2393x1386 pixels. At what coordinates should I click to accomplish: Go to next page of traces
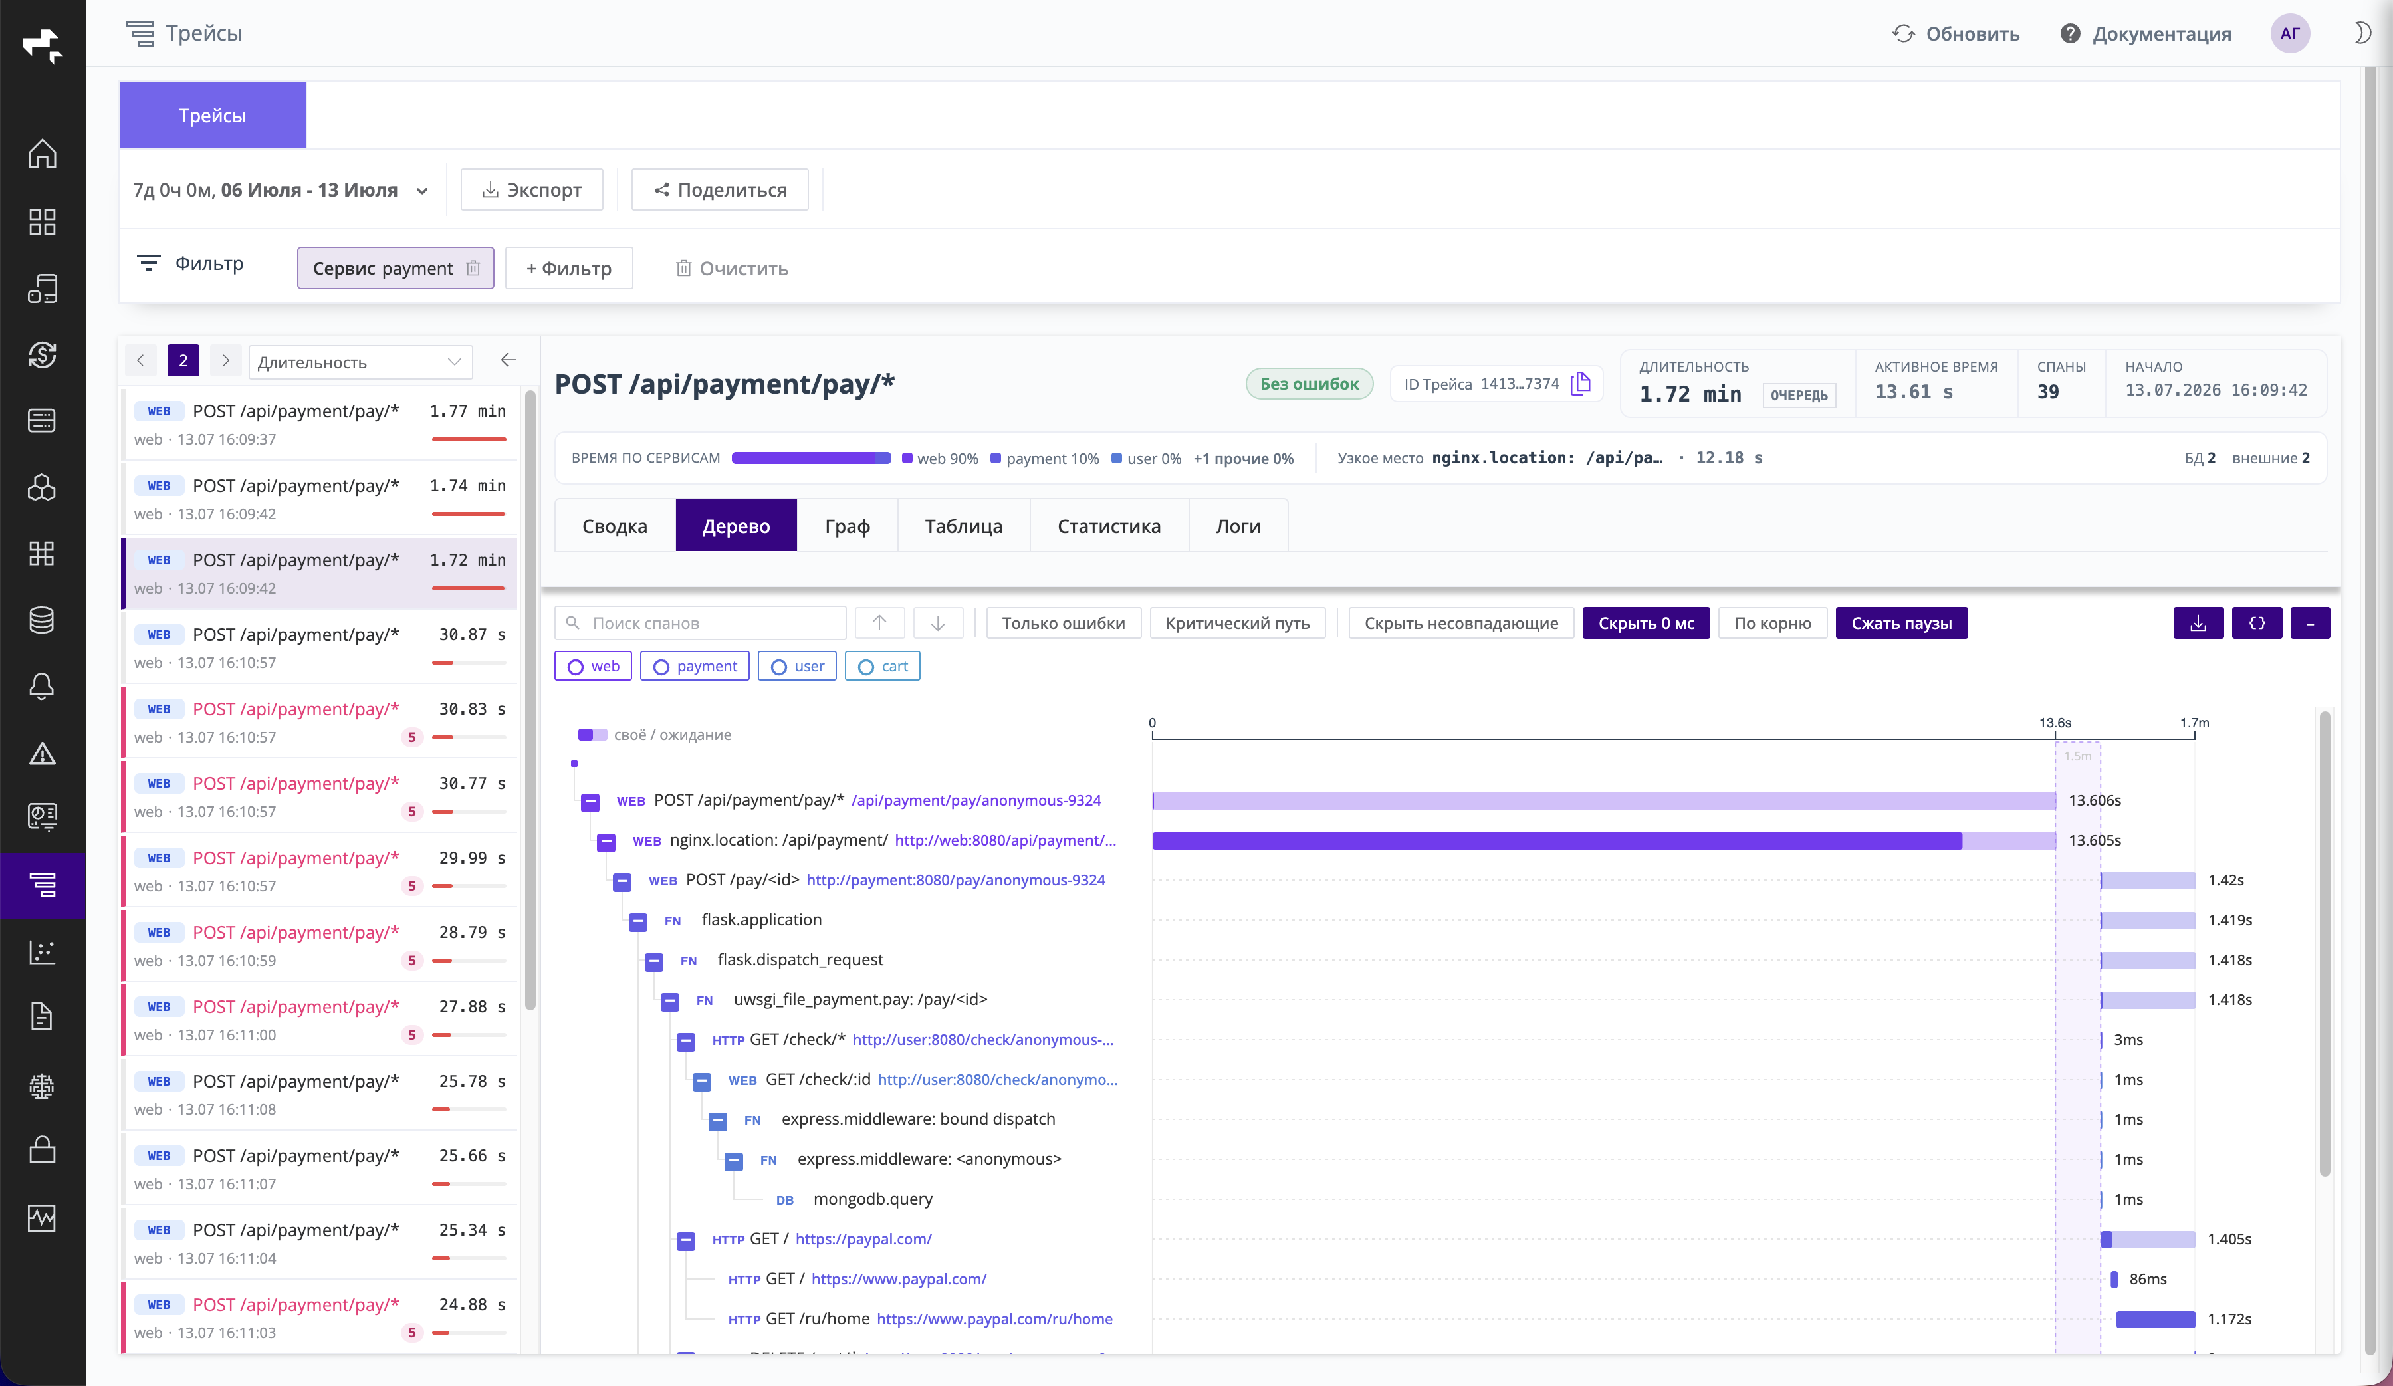[225, 361]
